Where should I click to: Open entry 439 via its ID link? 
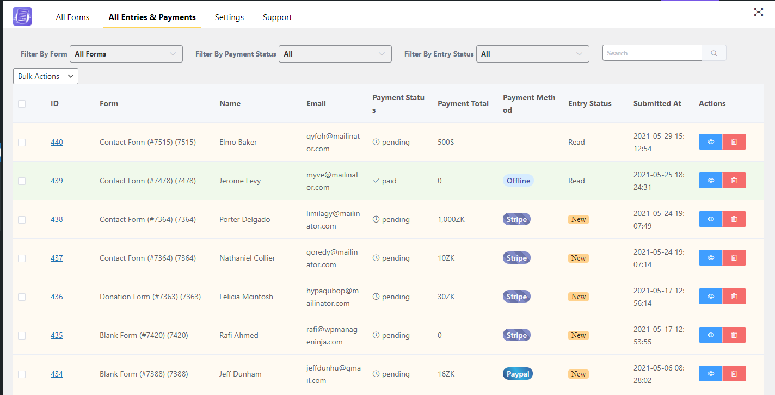click(57, 180)
